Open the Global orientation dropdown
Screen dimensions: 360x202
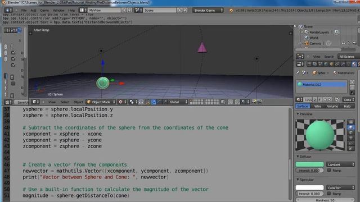pyautogui.click(x=178, y=102)
